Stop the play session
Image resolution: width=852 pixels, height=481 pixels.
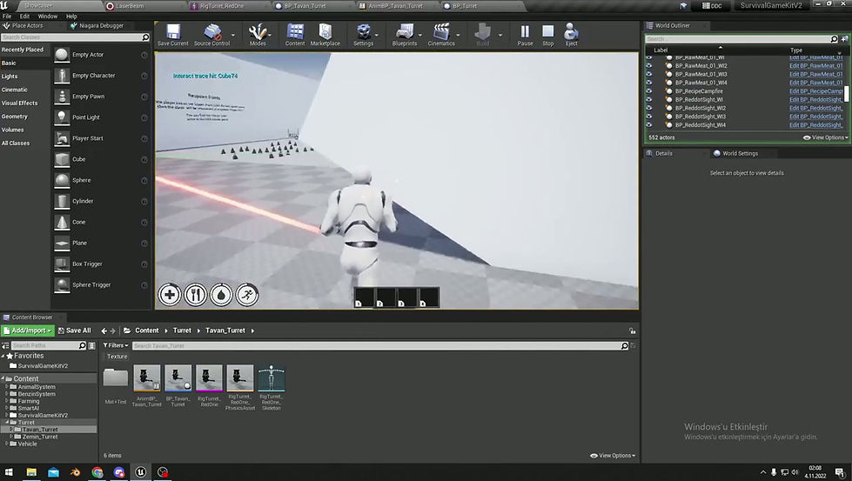click(547, 32)
